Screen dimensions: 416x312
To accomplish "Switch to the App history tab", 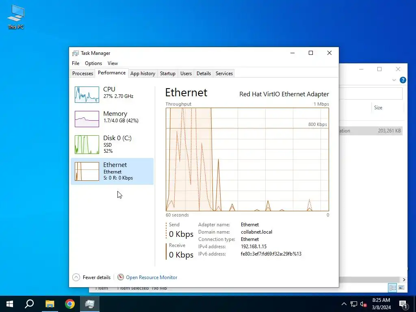I will click(x=143, y=74).
